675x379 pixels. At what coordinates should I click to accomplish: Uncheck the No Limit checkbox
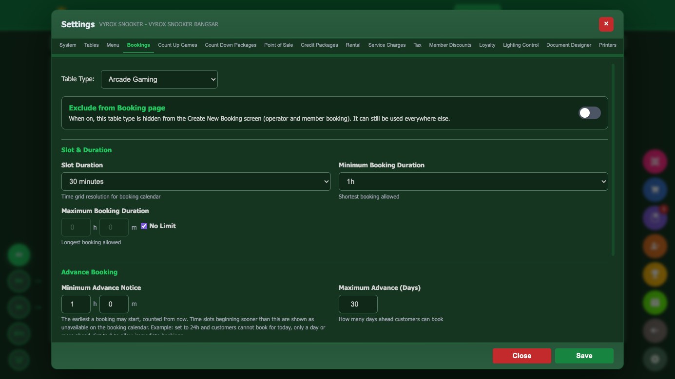click(x=144, y=226)
